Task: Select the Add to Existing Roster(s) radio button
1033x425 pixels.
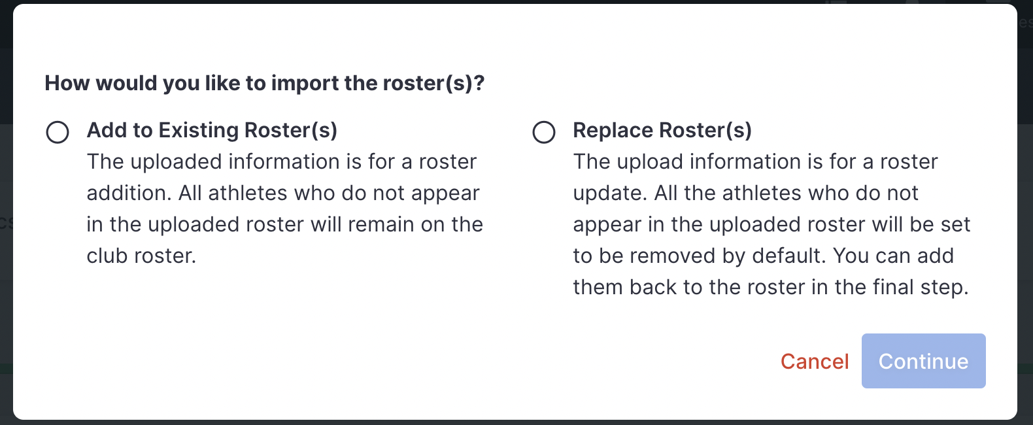Action: point(58,132)
